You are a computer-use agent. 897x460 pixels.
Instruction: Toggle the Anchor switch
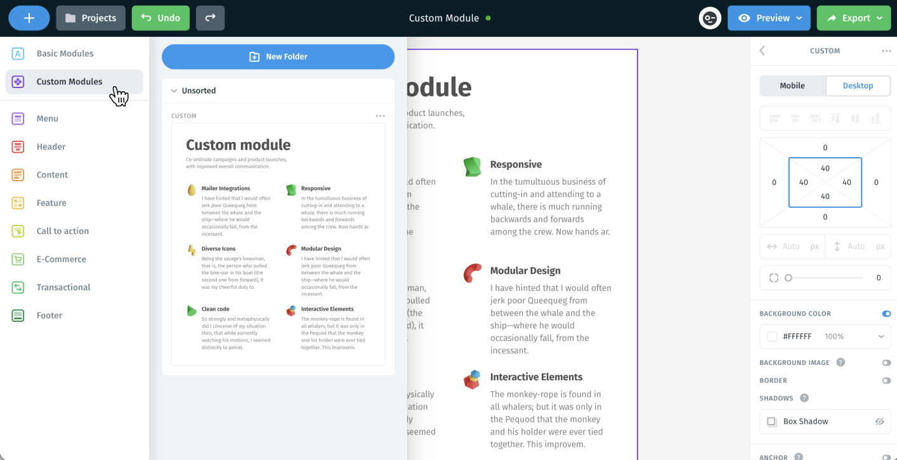(x=886, y=457)
